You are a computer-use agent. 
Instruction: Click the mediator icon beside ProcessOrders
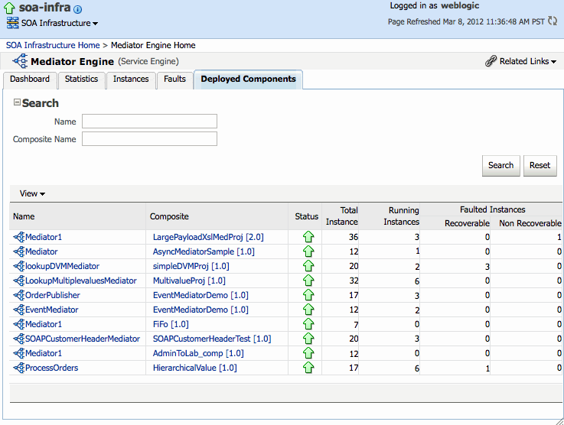pyautogui.click(x=18, y=368)
